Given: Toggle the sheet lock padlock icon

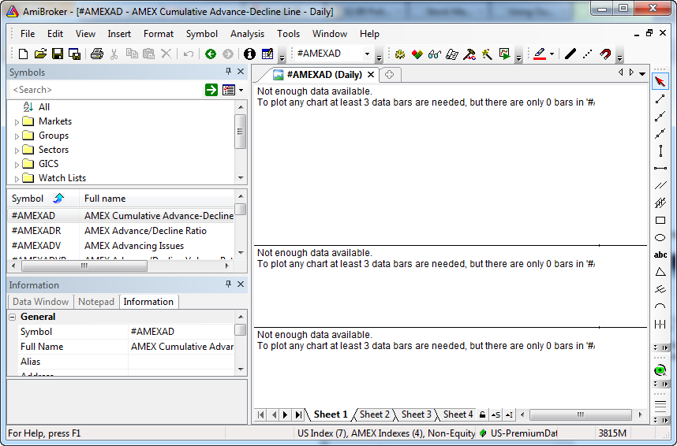Looking at the screenshot, I should [482, 414].
